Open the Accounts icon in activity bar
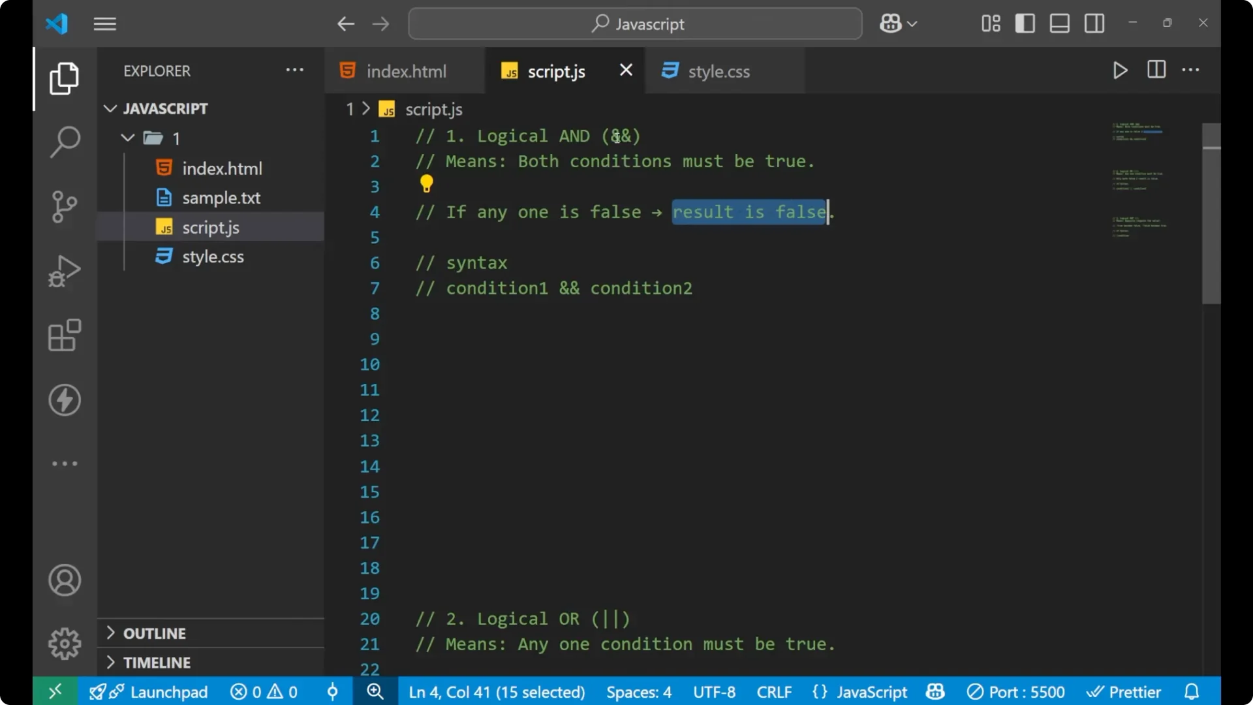Viewport: 1253px width, 705px height. click(64, 580)
